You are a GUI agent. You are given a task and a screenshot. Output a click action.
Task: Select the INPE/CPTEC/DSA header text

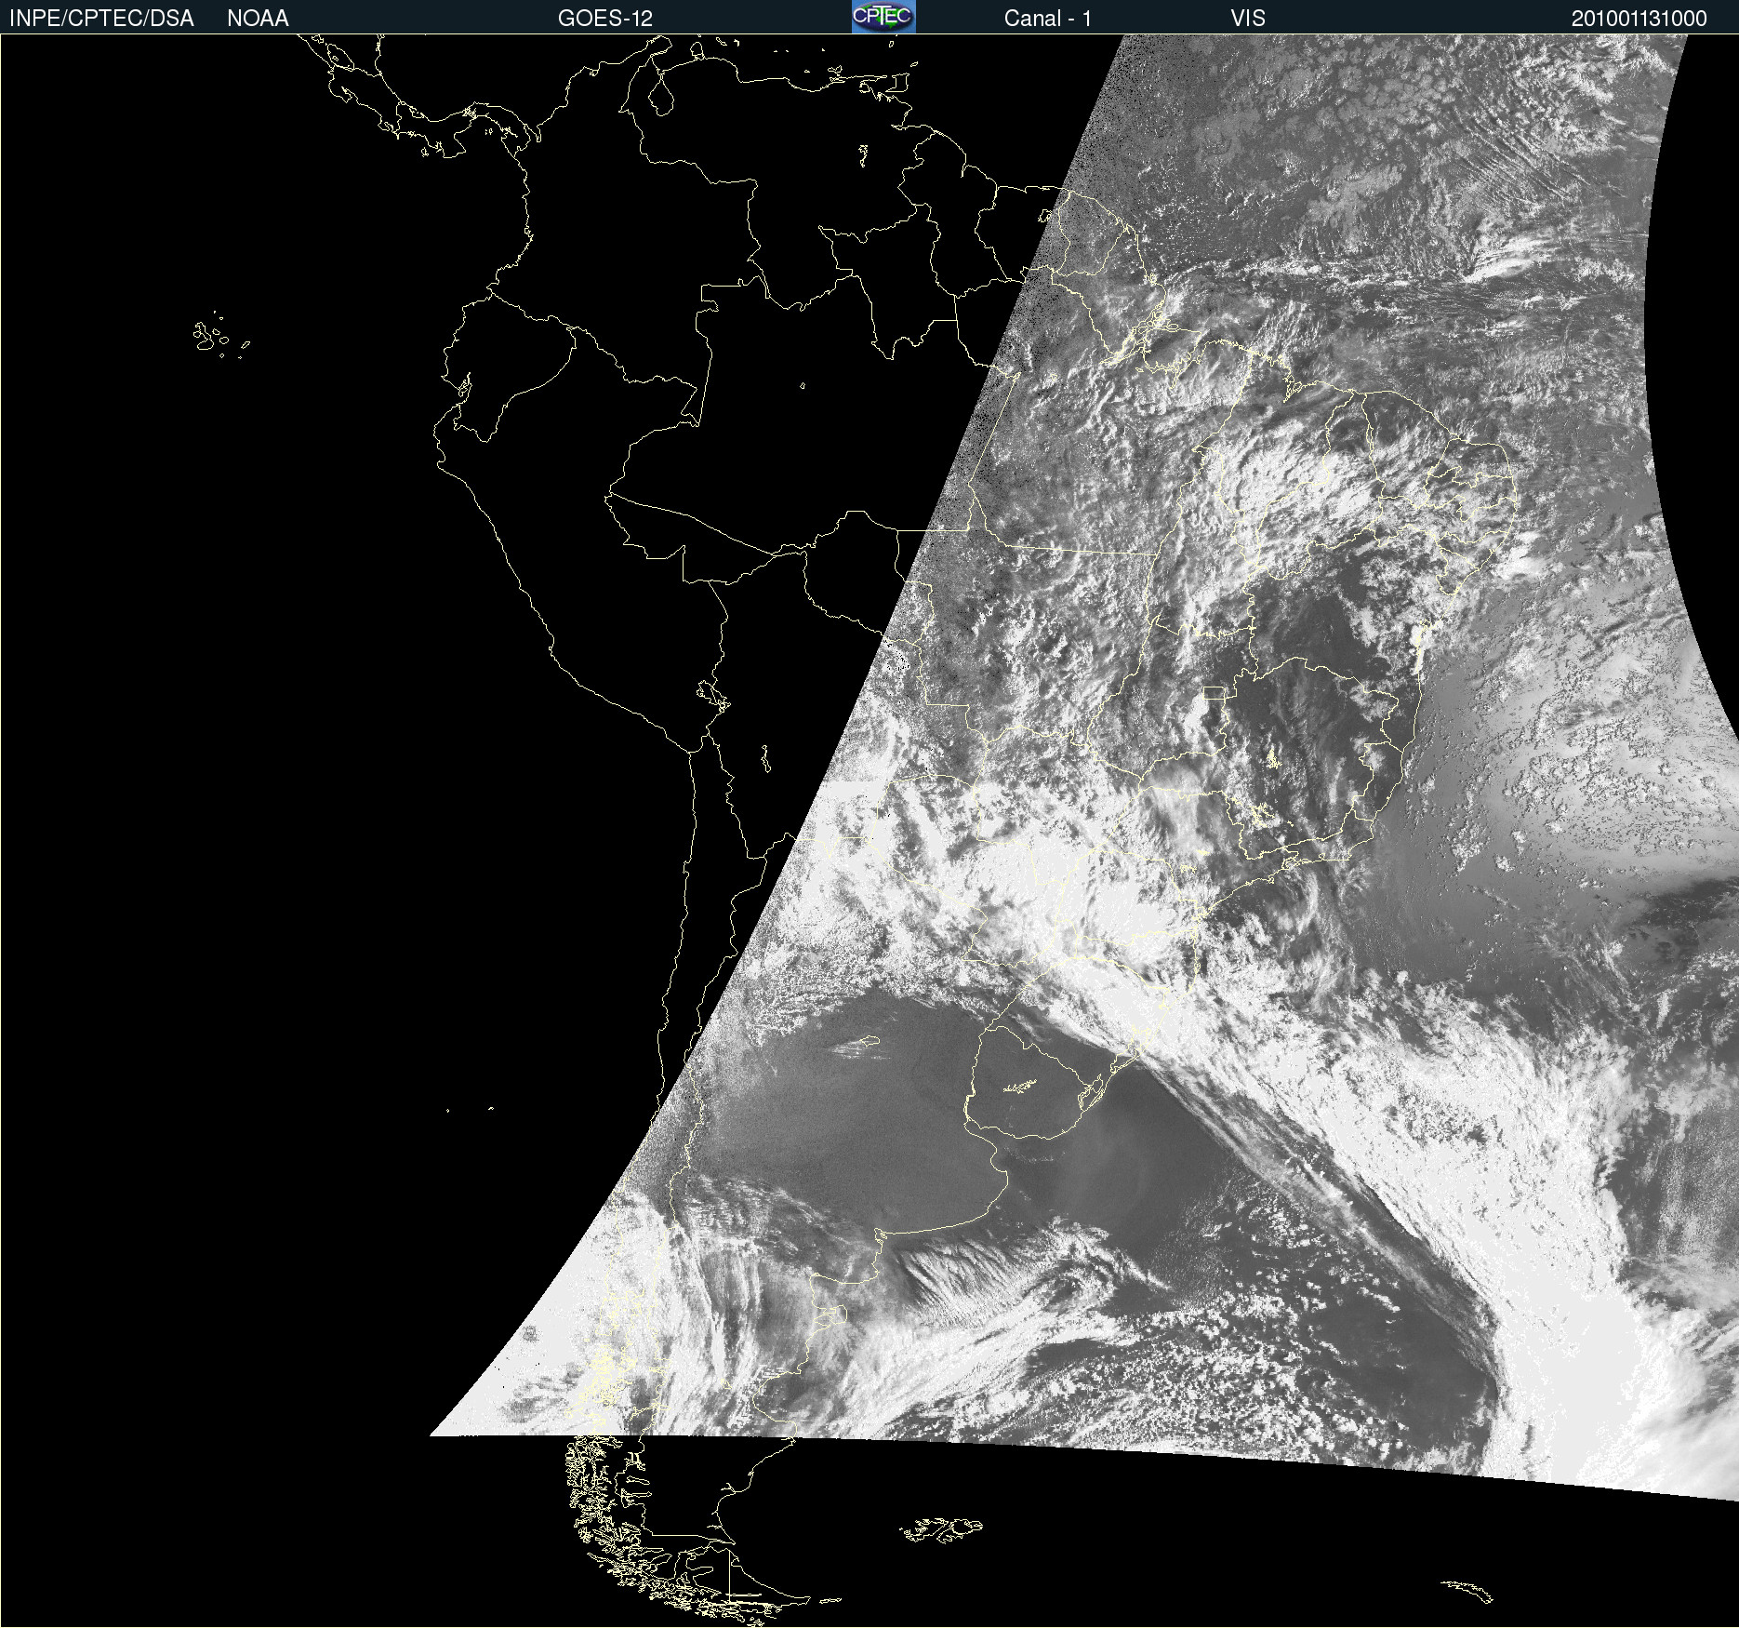tap(101, 19)
